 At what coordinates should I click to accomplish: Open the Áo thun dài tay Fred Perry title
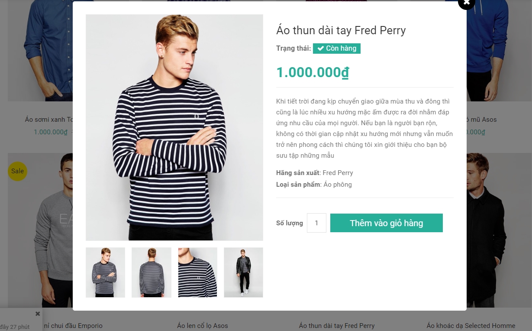tap(341, 30)
